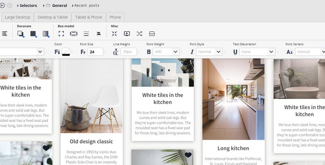The image size is (325, 165).
Task: Click the play-in-screen icon under Misc
Action: 127,34
